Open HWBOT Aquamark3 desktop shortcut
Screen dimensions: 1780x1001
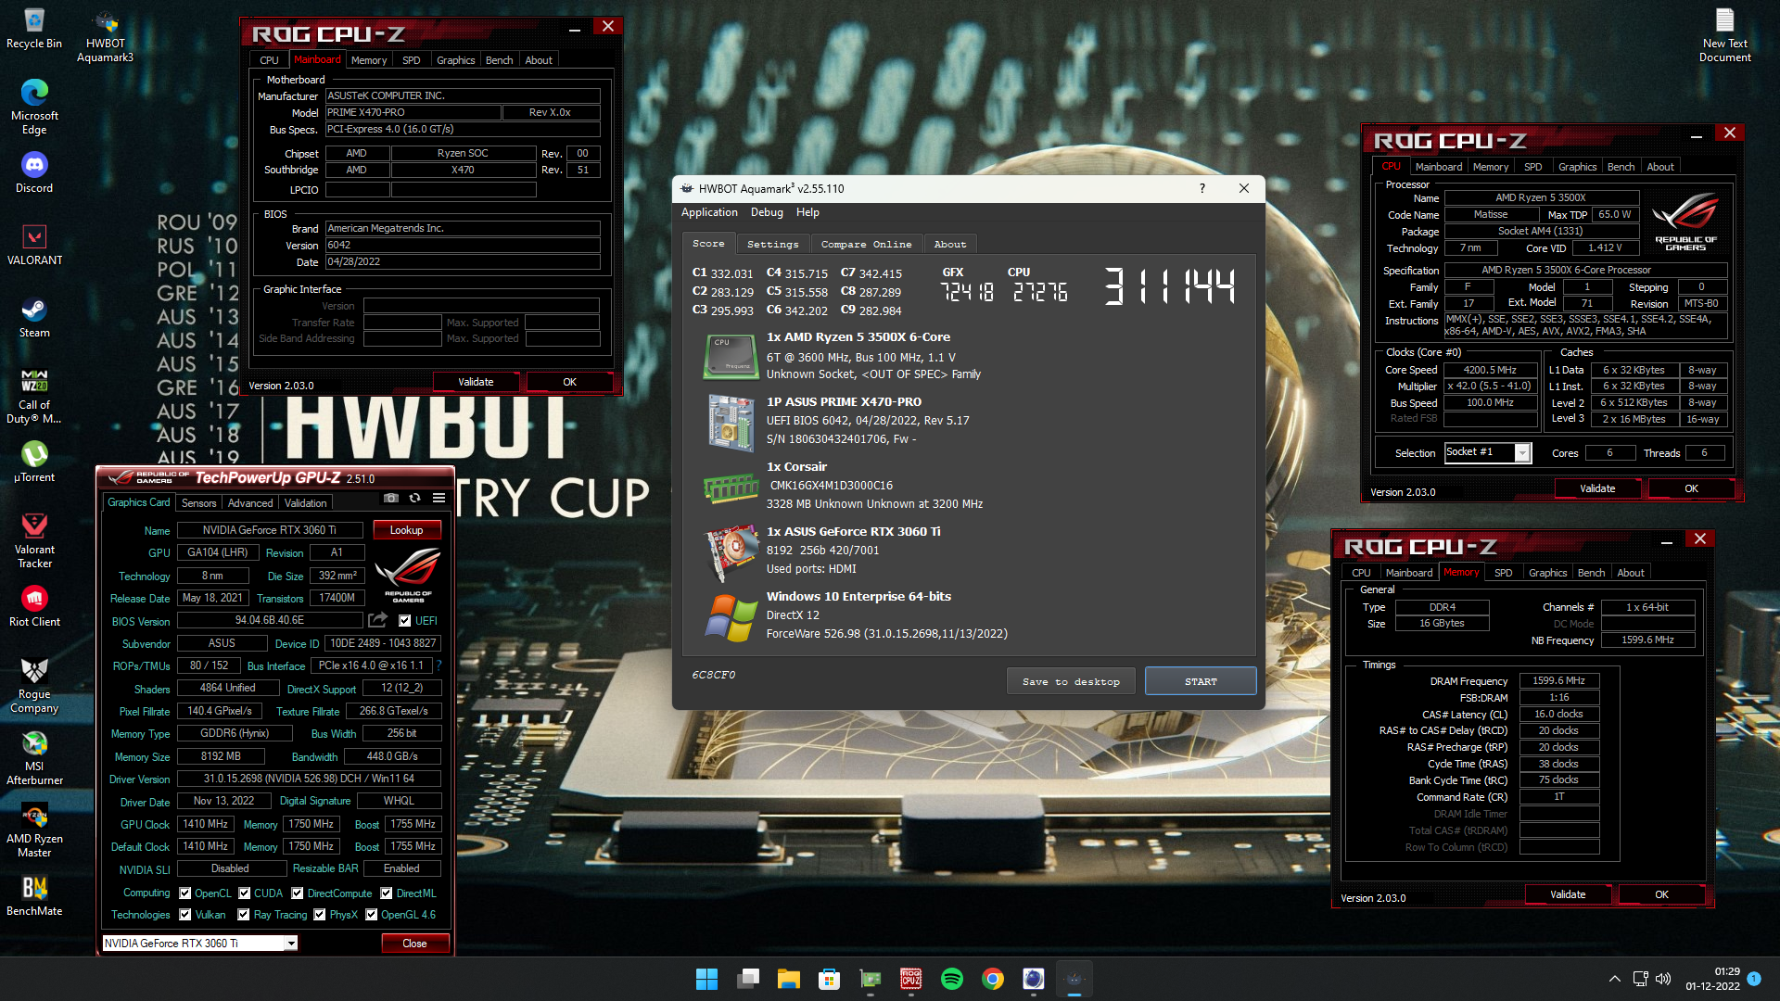105,36
